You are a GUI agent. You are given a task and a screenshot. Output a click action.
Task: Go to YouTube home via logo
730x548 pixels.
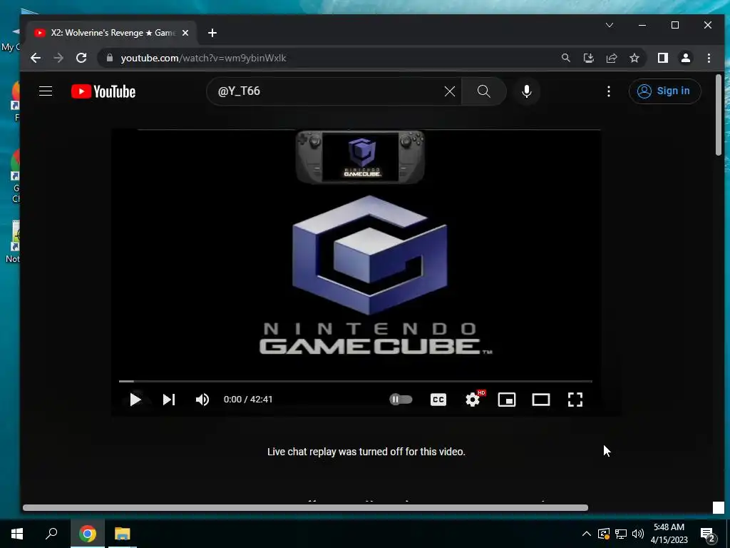tap(103, 91)
